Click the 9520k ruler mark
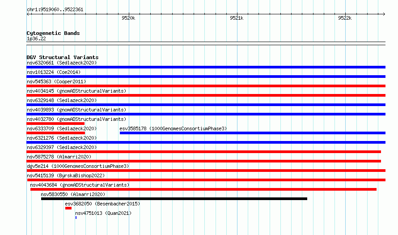398x235 pixels. click(128, 18)
